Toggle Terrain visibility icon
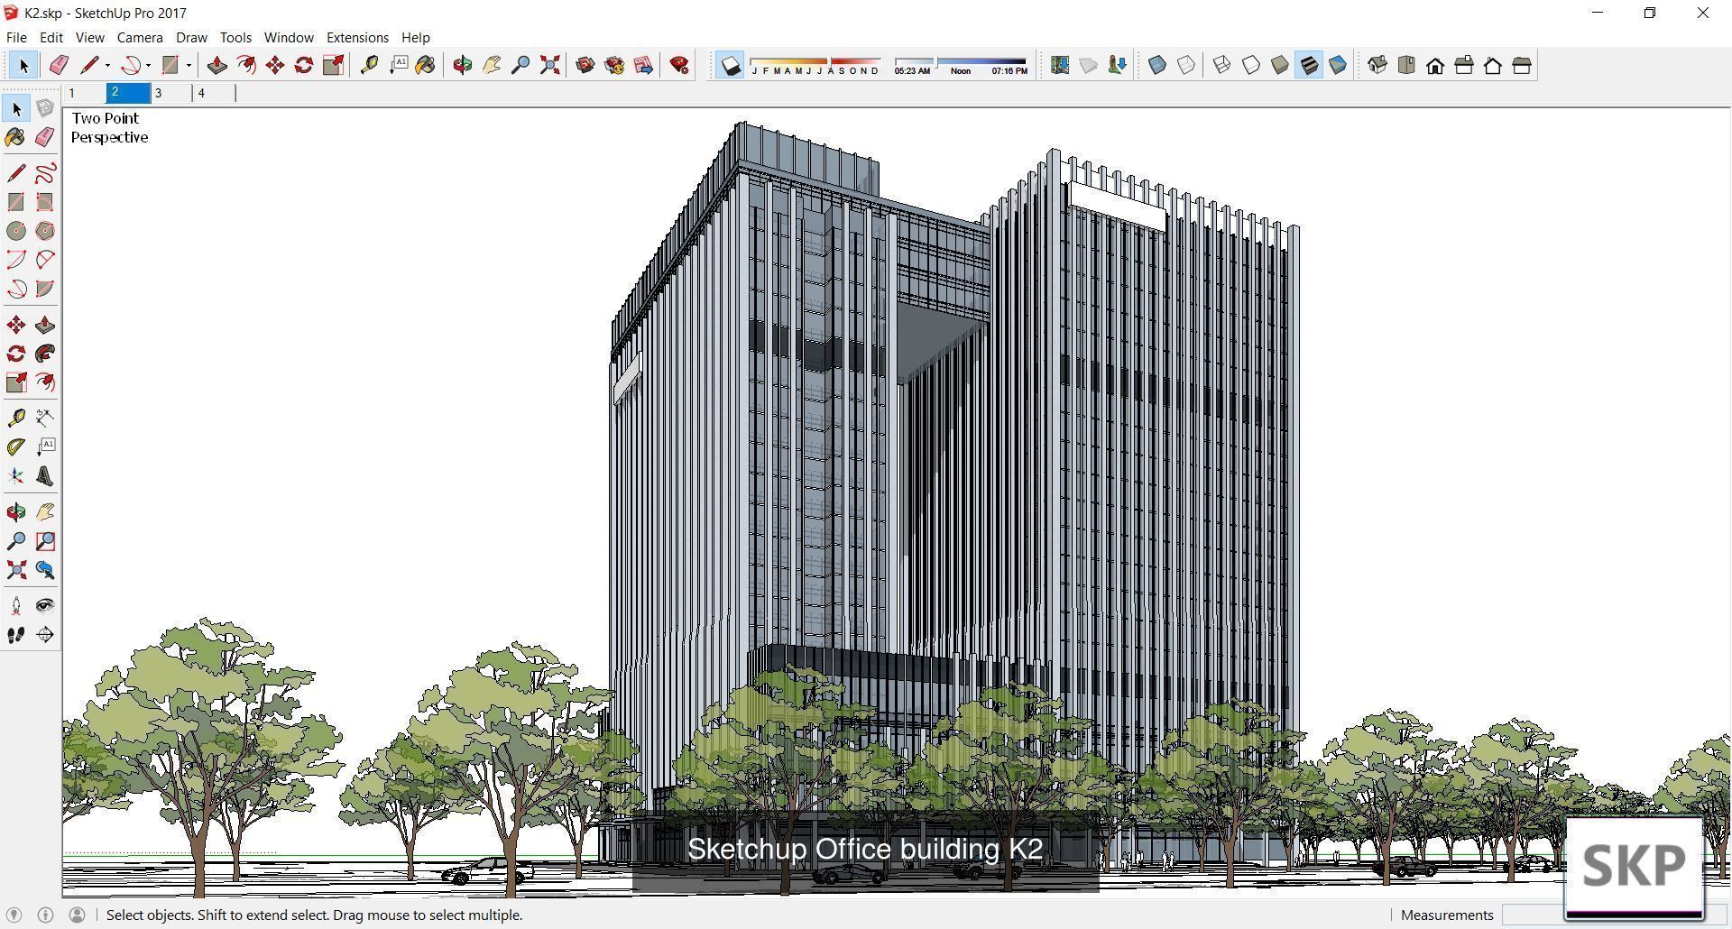 click(x=1089, y=65)
